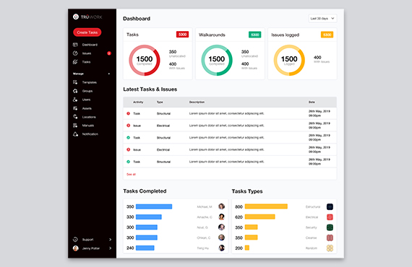The width and height of the screenshot is (412, 267).
Task: Click the Support icon in sidebar
Action: pos(75,240)
